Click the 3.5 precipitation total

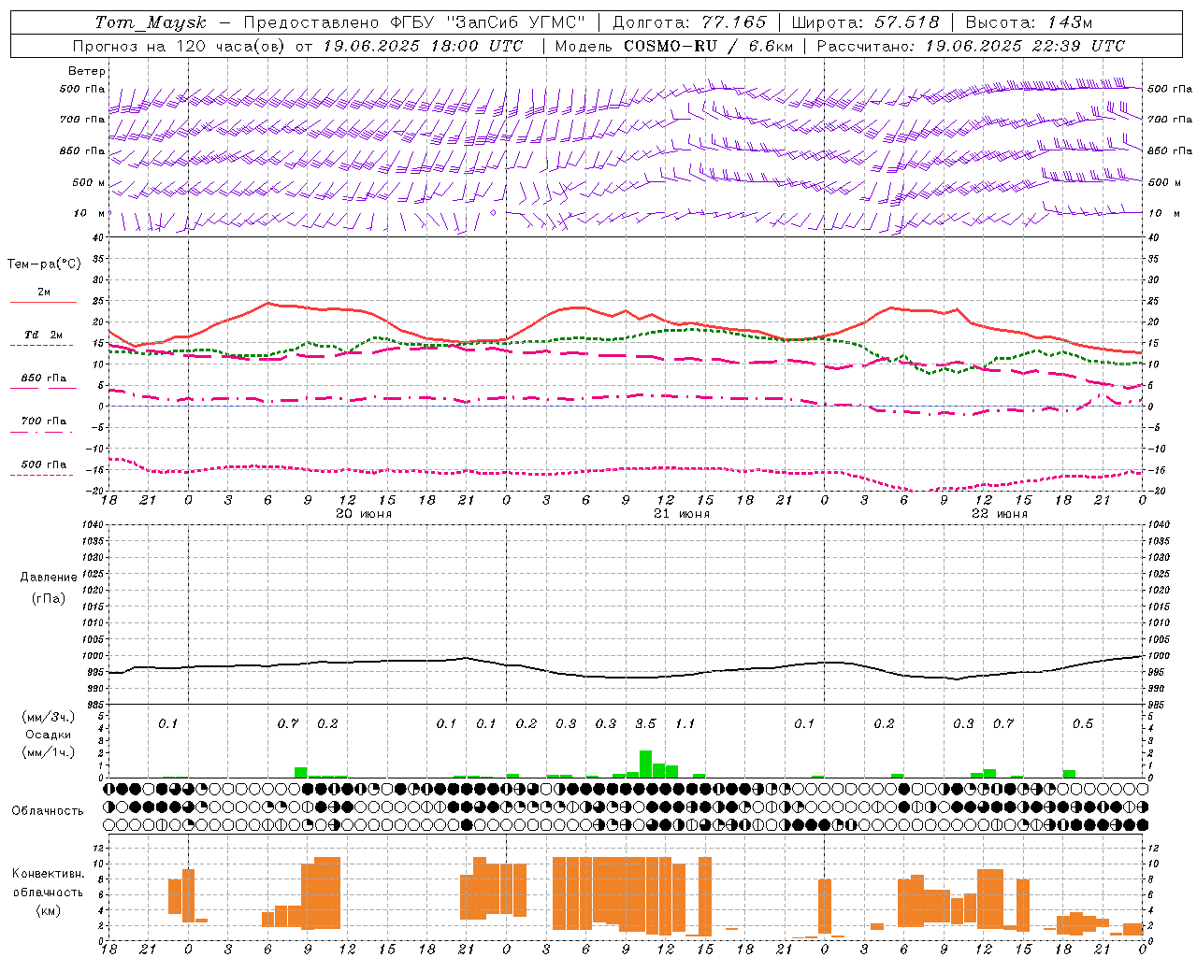click(x=645, y=724)
